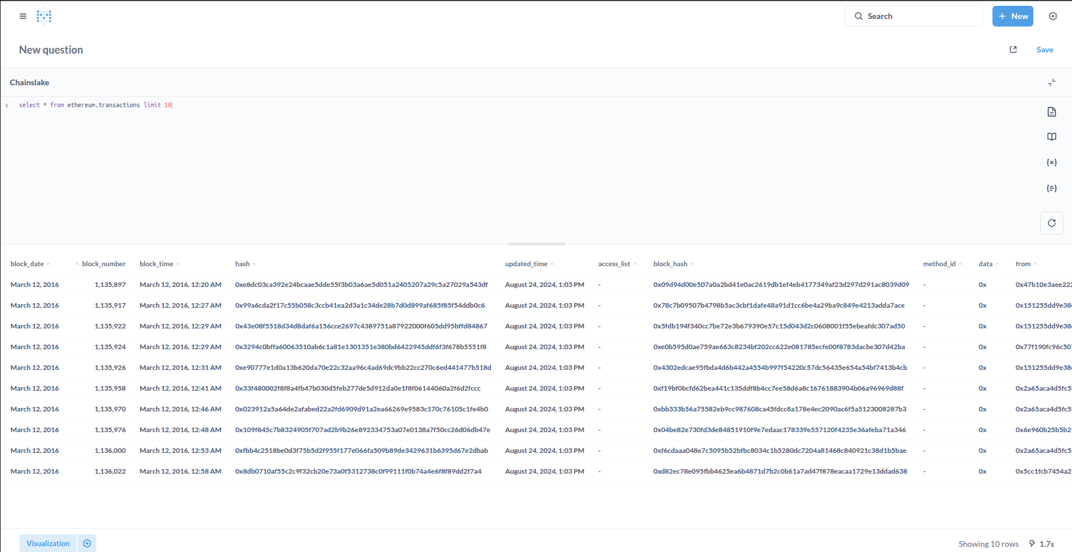
Task: Sort by the block_number column header
Action: click(103, 264)
